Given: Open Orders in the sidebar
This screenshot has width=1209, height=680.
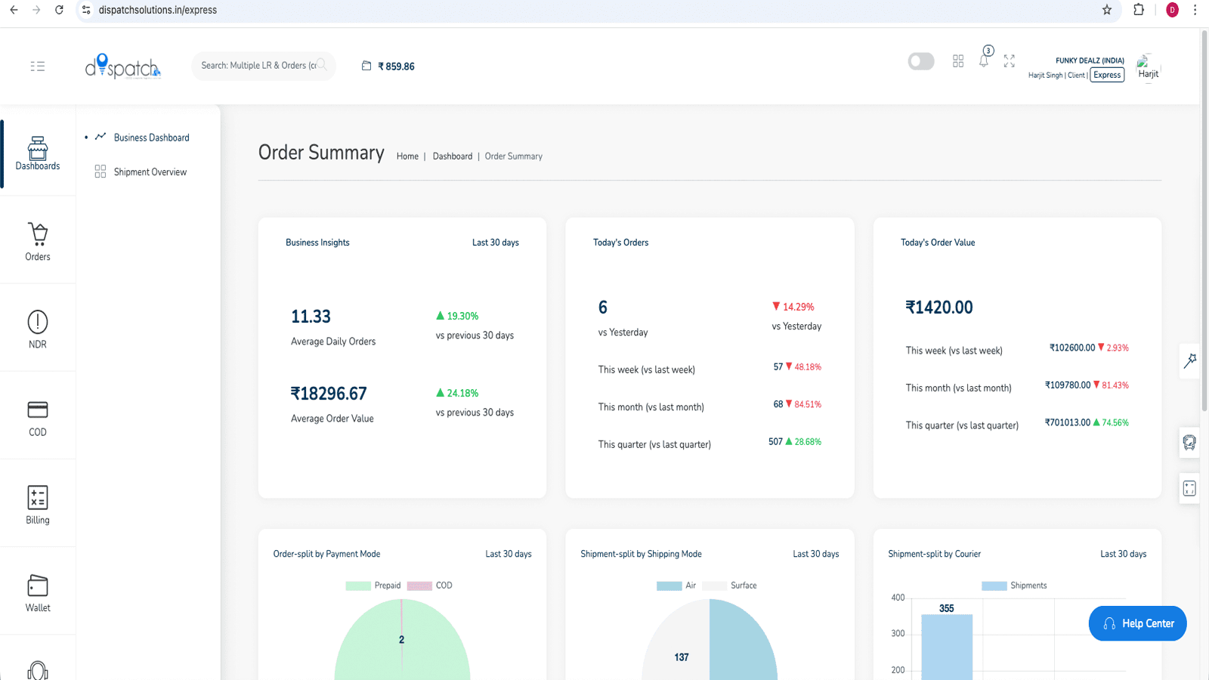Looking at the screenshot, I should pyautogui.click(x=38, y=242).
